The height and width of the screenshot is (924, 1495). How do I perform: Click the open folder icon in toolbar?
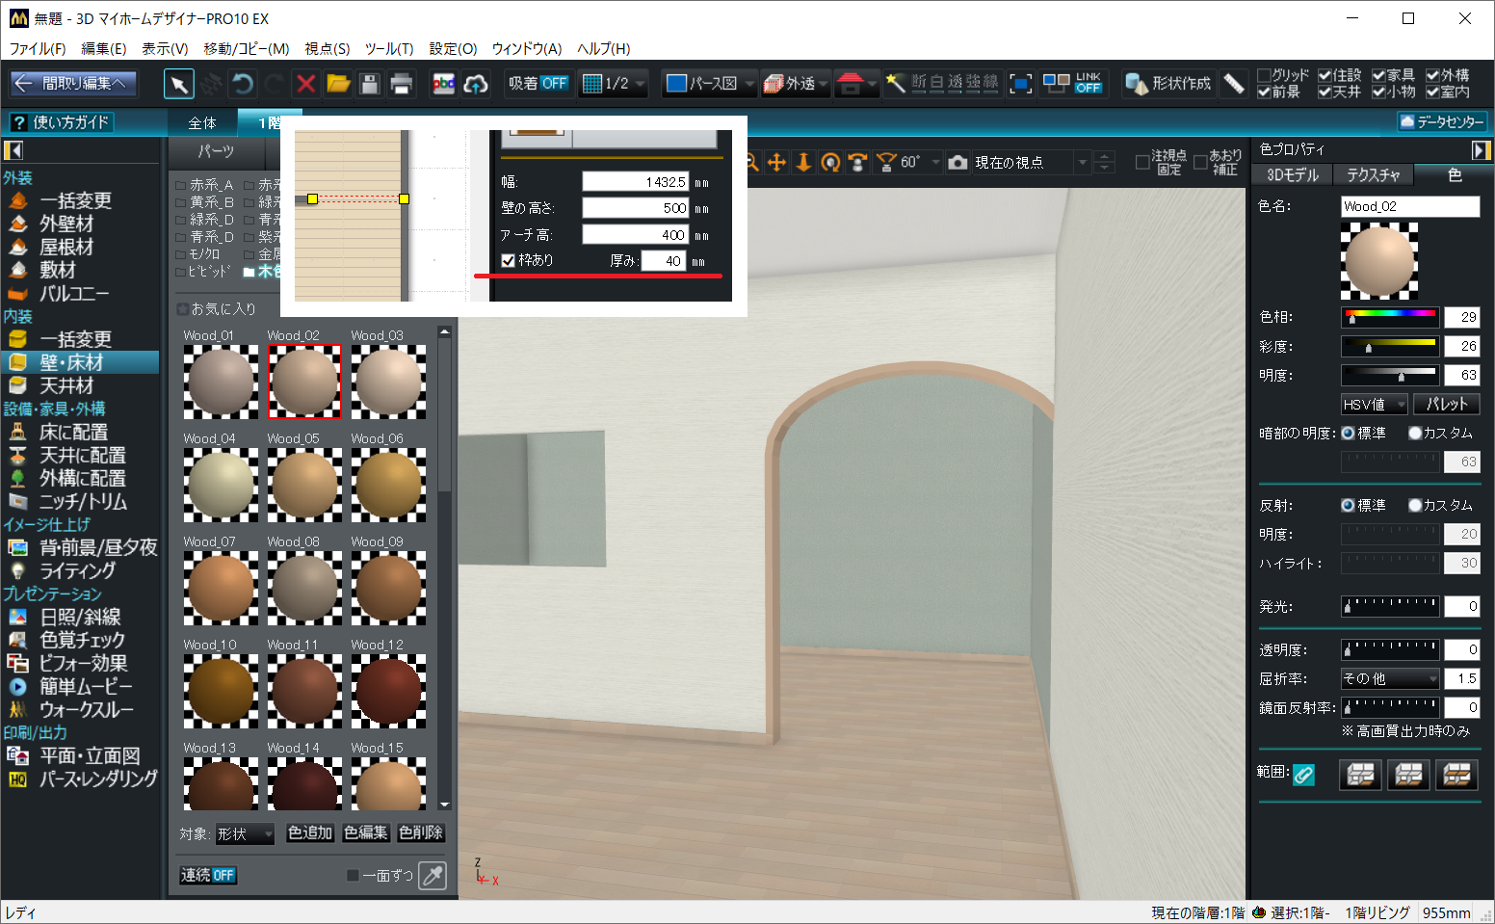point(338,84)
